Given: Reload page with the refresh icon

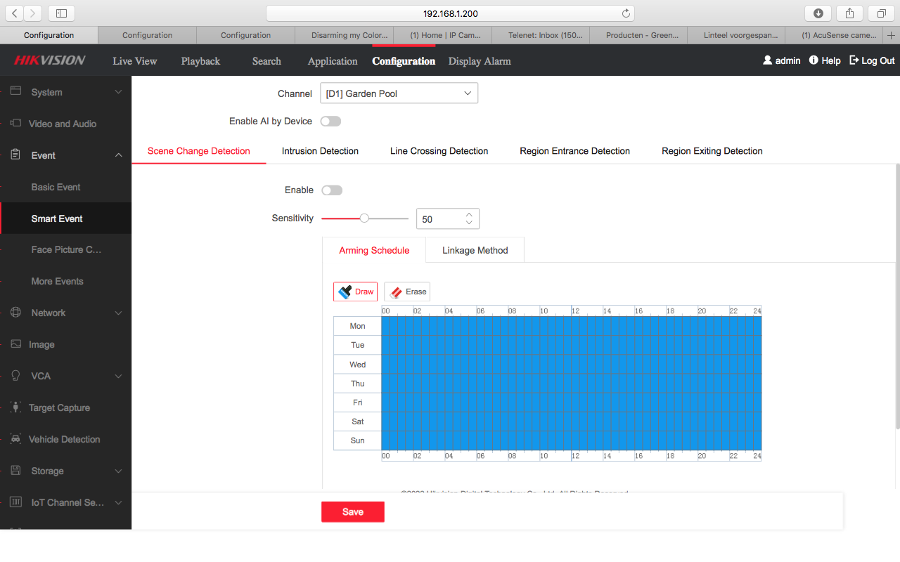Looking at the screenshot, I should 626,13.
